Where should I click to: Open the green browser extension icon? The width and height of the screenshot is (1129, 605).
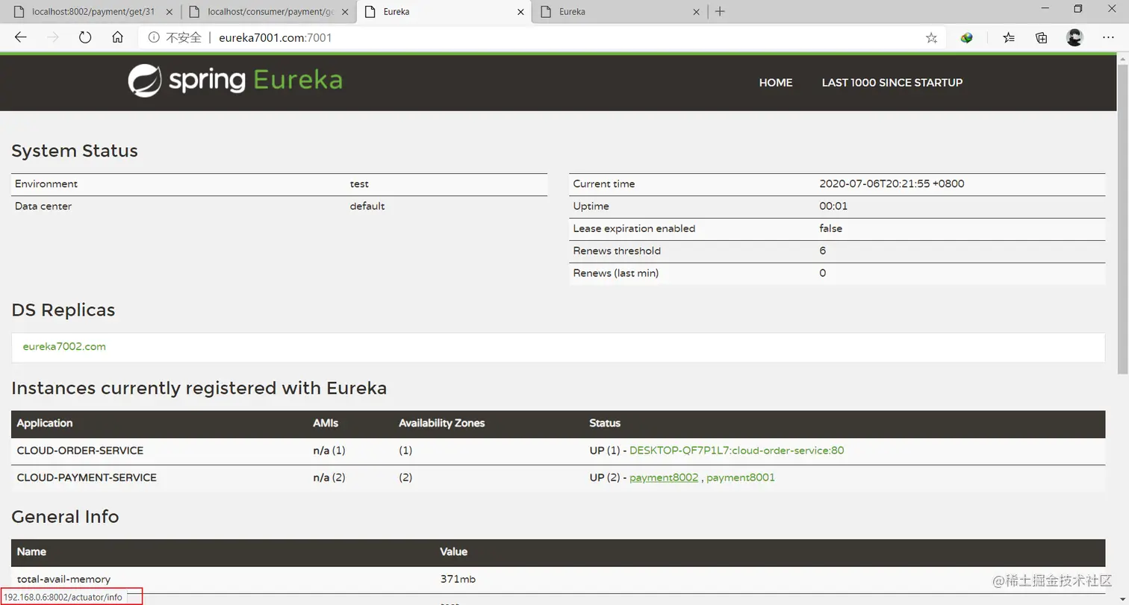[x=967, y=38]
